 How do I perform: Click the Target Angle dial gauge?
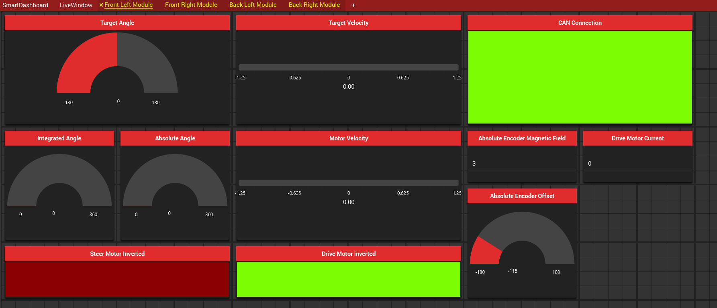point(117,63)
